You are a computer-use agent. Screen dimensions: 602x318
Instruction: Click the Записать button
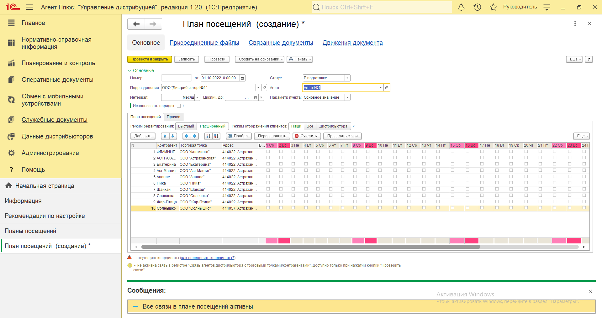pos(187,59)
